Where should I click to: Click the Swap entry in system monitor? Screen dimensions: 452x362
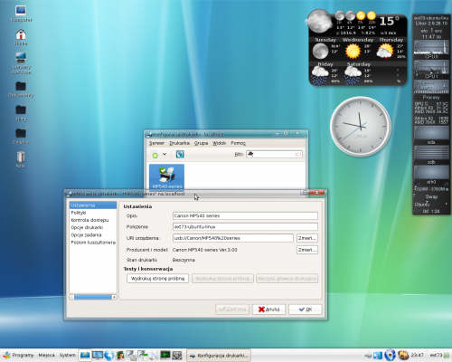(x=431, y=196)
